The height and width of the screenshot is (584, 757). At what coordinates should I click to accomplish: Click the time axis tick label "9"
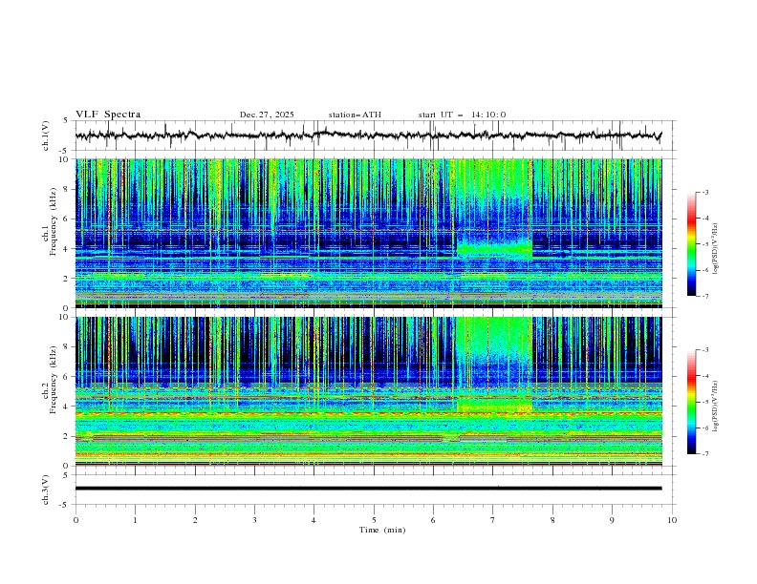coord(612,520)
